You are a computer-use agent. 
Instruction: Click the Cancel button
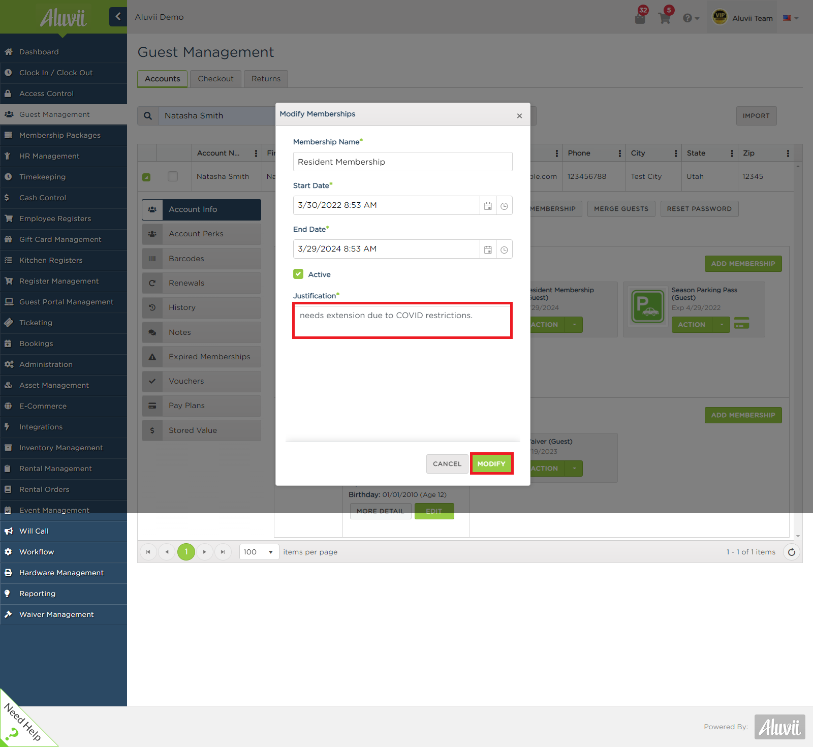(x=447, y=463)
